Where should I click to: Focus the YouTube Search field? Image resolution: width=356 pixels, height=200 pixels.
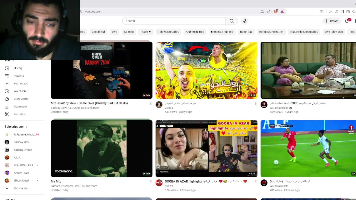coord(174,21)
